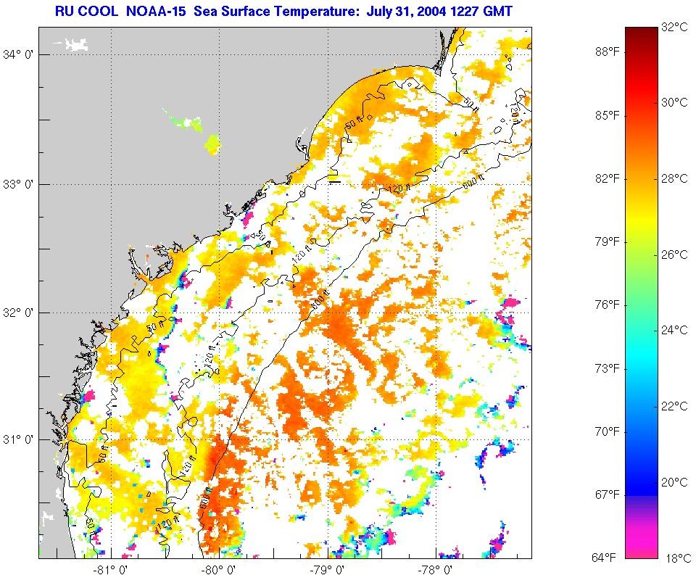Click the 33° 0' latitude label

coord(18,184)
